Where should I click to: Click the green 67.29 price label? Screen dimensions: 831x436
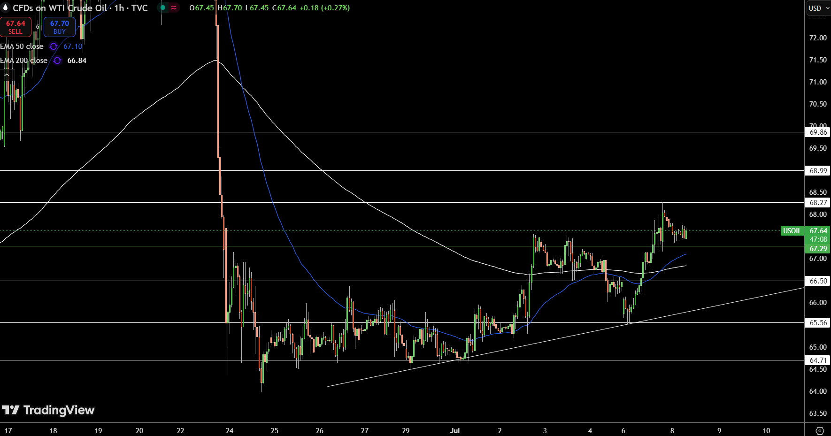coord(817,249)
